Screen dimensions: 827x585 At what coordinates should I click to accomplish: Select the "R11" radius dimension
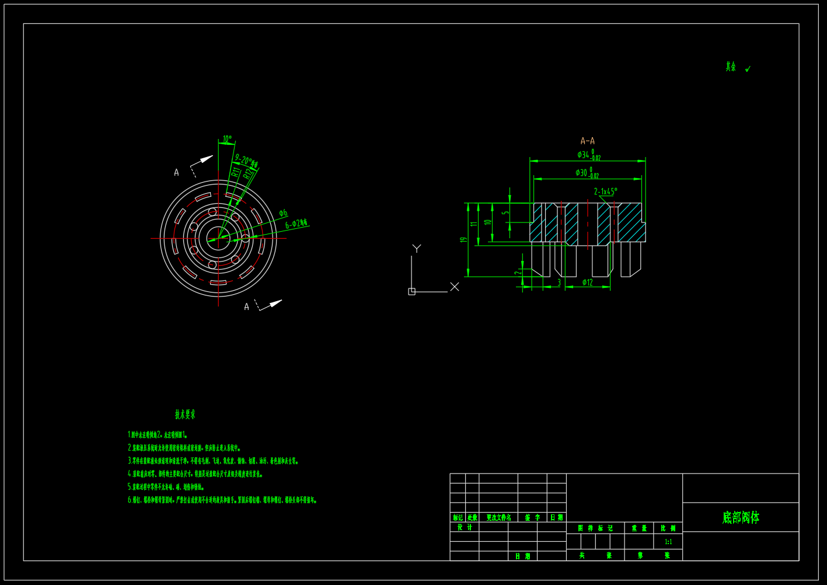point(236,171)
